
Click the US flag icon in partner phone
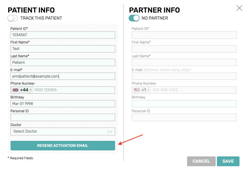pos(137,90)
